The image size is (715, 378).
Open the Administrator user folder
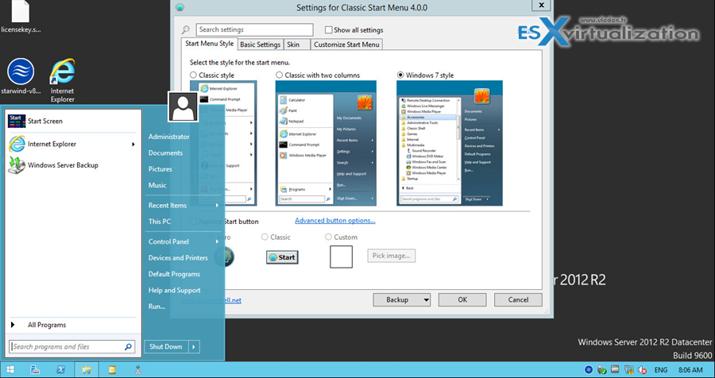[168, 137]
